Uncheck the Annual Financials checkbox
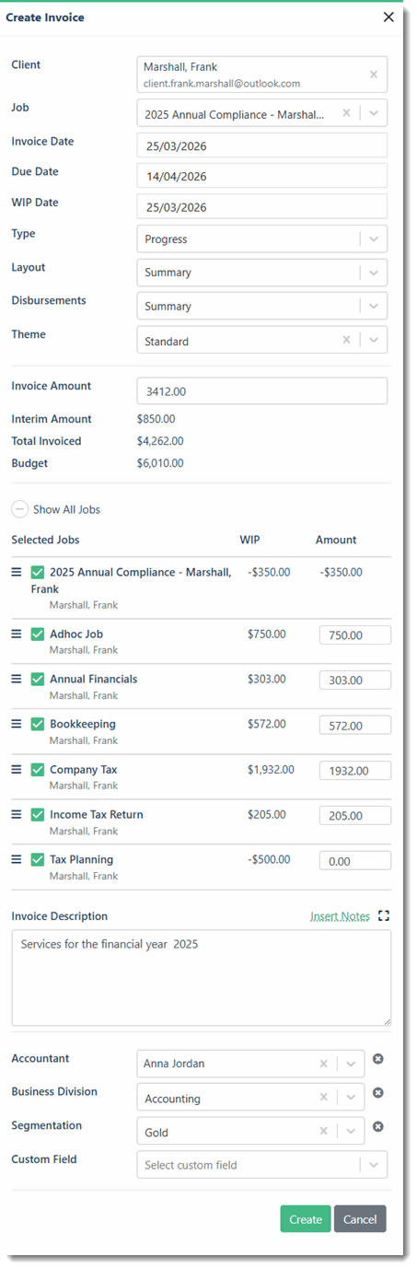This screenshot has height=1269, width=417. [x=38, y=679]
